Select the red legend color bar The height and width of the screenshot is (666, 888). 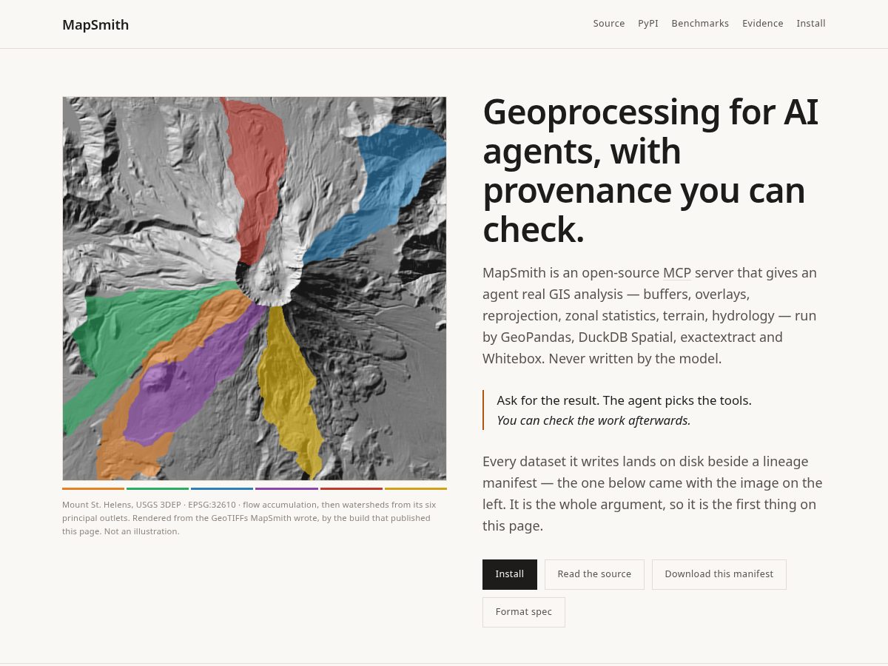(x=351, y=488)
